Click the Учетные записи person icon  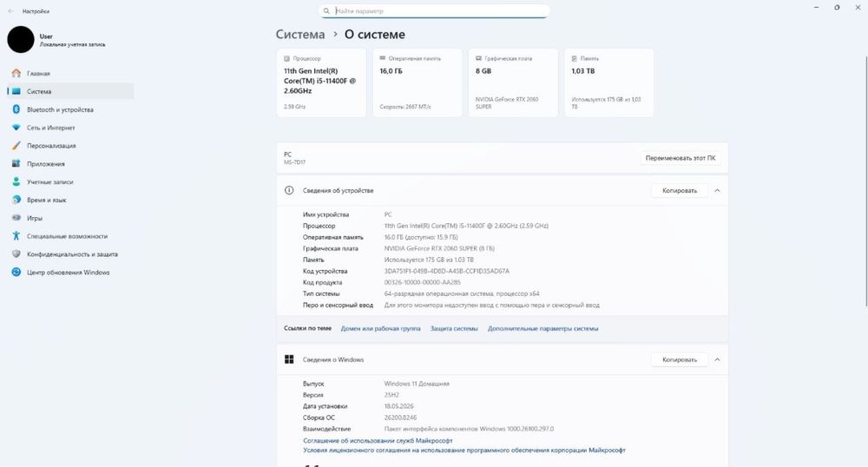click(16, 181)
